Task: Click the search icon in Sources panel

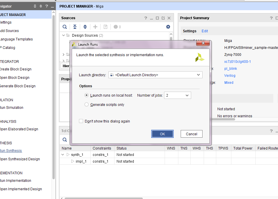Action: pyautogui.click(x=65, y=27)
